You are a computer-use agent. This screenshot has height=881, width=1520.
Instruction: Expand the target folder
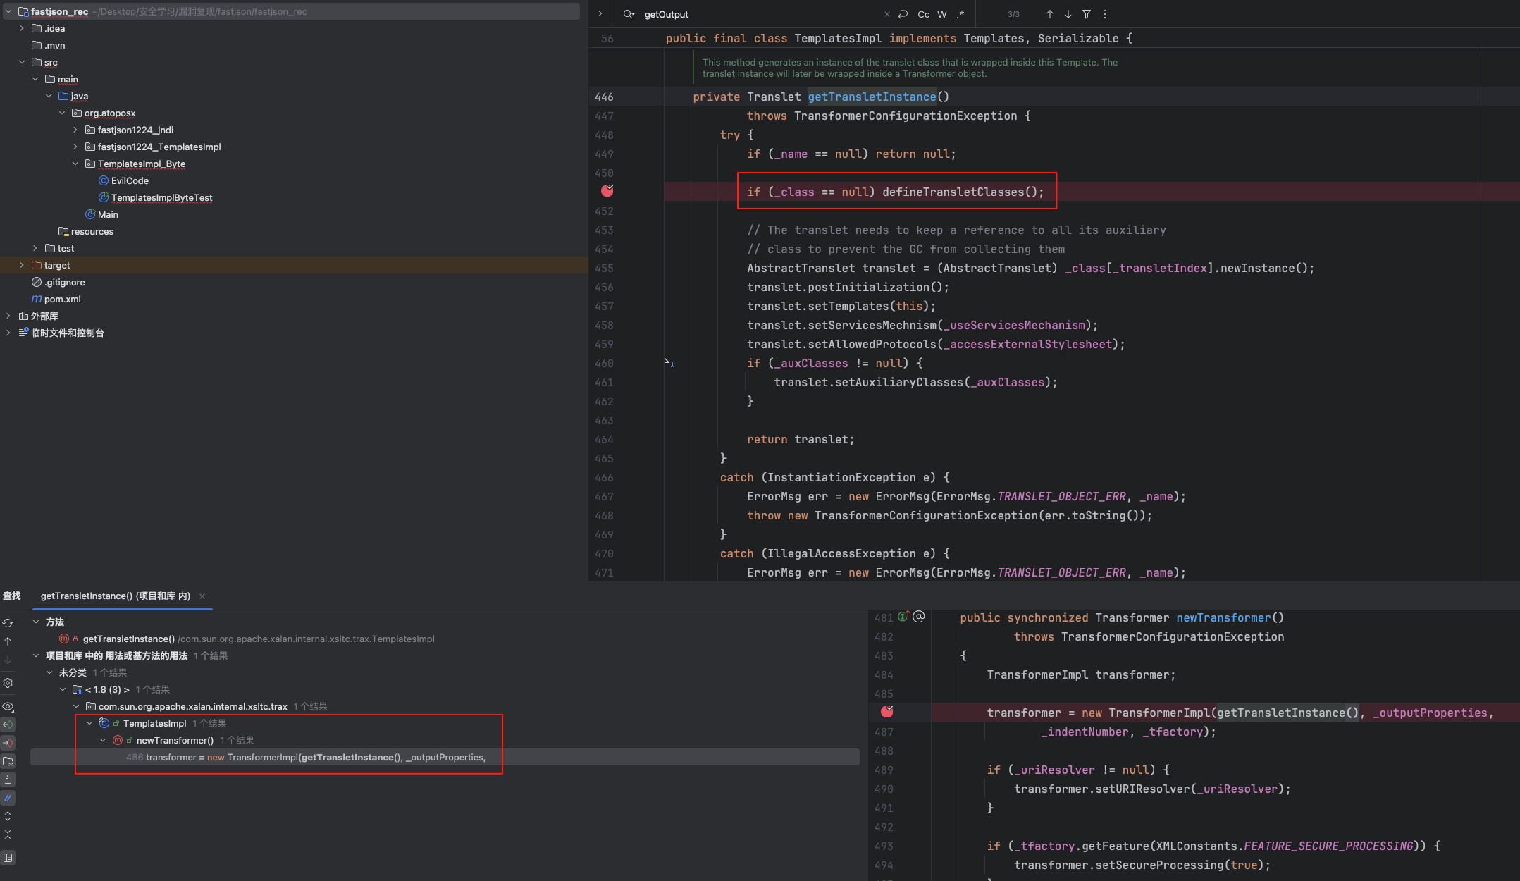(x=22, y=265)
